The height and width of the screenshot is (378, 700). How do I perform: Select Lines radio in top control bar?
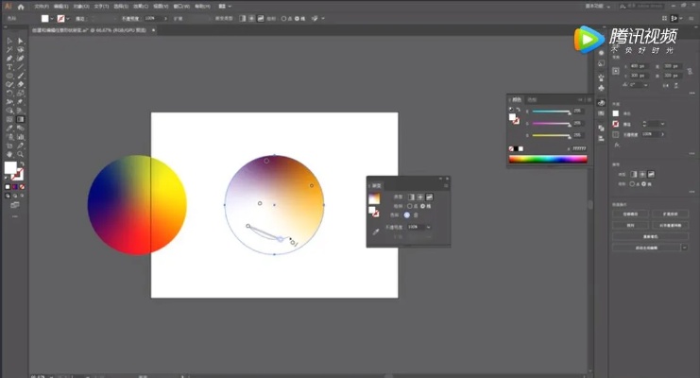(296, 19)
